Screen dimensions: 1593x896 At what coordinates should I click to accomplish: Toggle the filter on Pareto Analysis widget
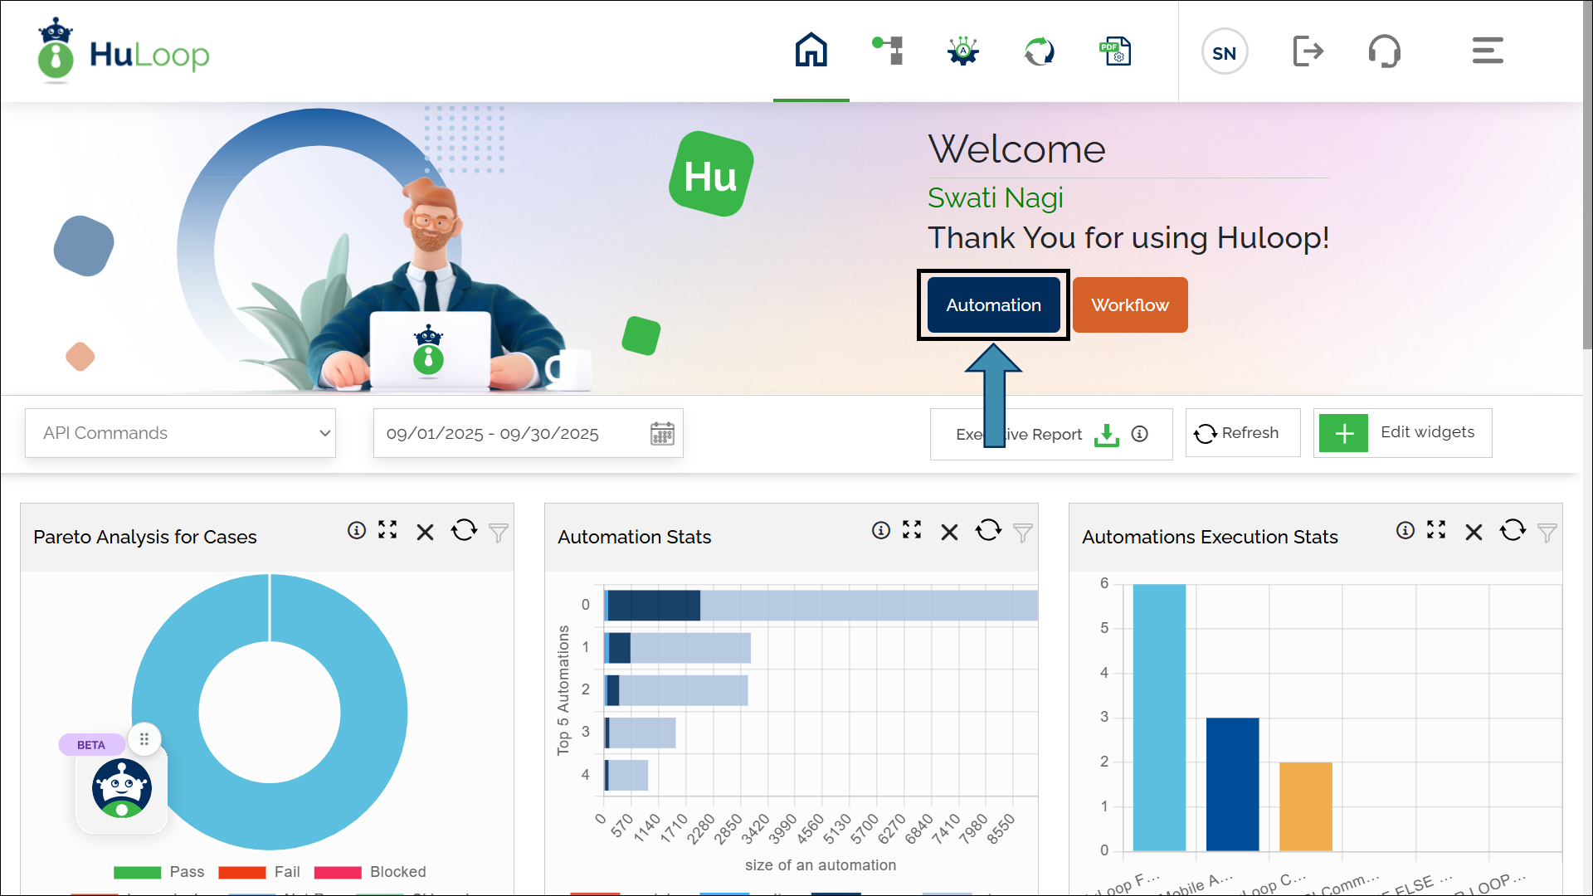(498, 533)
